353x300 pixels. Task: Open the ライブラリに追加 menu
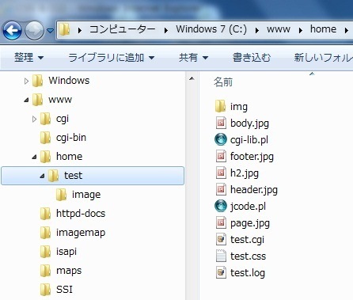(x=111, y=57)
